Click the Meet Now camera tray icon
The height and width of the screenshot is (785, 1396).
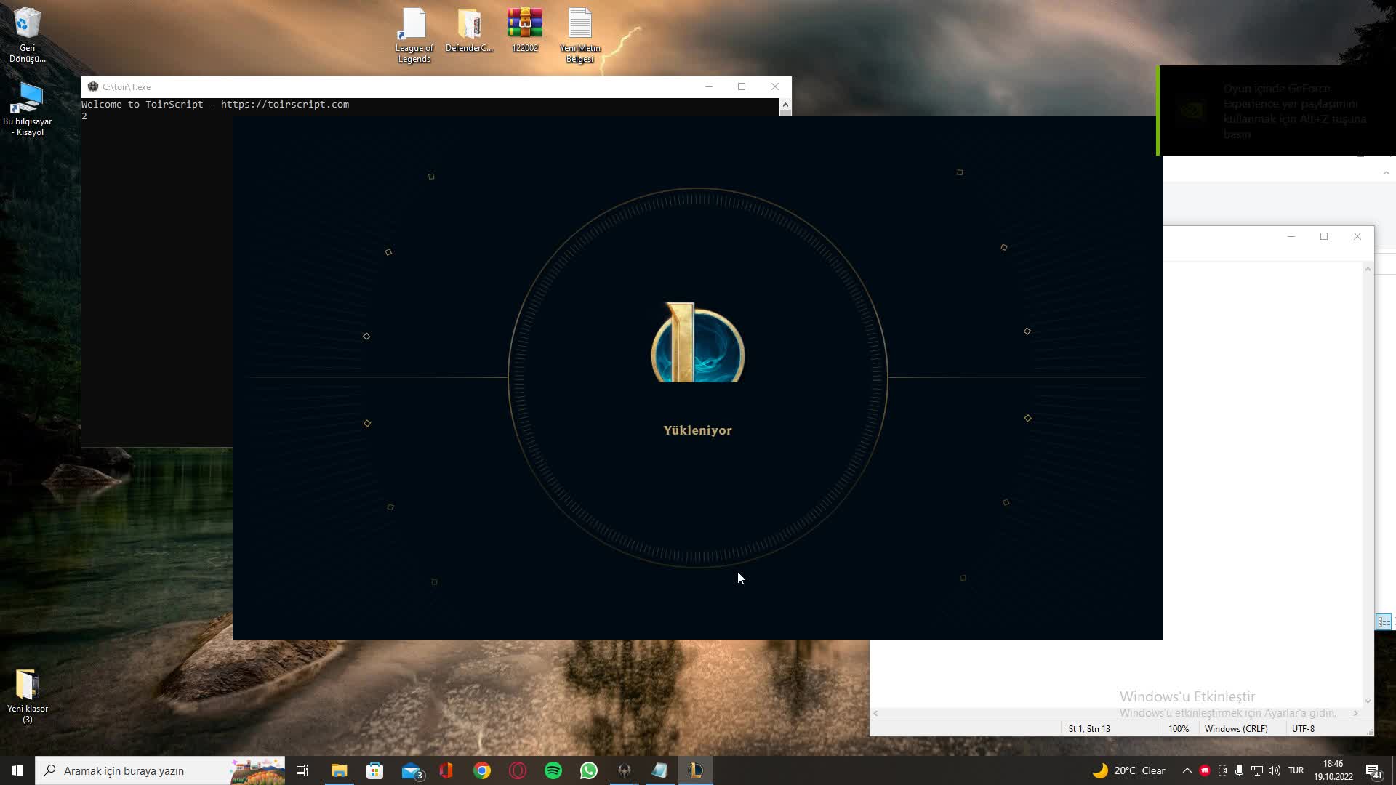(1221, 770)
